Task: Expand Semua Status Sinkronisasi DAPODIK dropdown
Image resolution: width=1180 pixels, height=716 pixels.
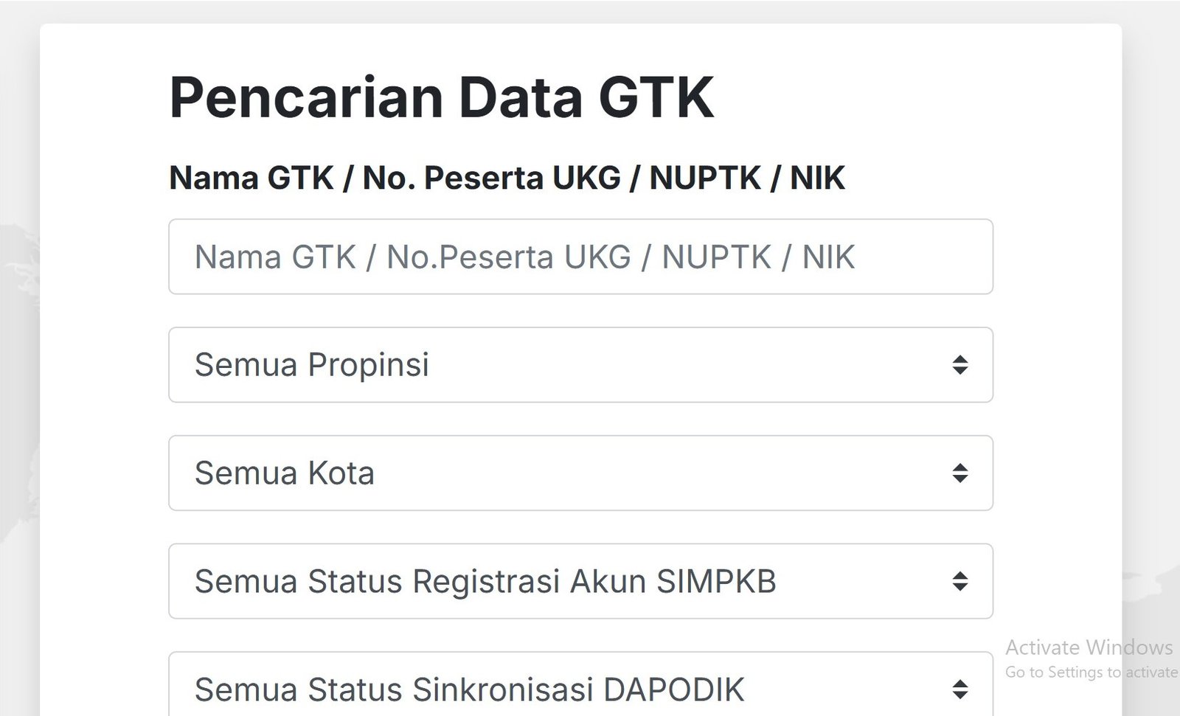Action: point(580,689)
